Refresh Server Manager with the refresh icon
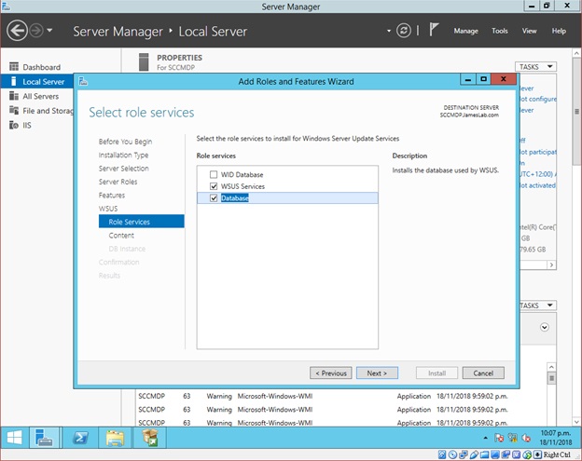The width and height of the screenshot is (582, 461). click(404, 31)
